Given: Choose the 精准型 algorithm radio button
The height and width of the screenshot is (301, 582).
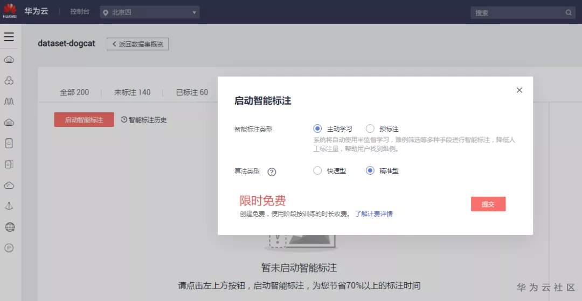Looking at the screenshot, I should pyautogui.click(x=370, y=170).
